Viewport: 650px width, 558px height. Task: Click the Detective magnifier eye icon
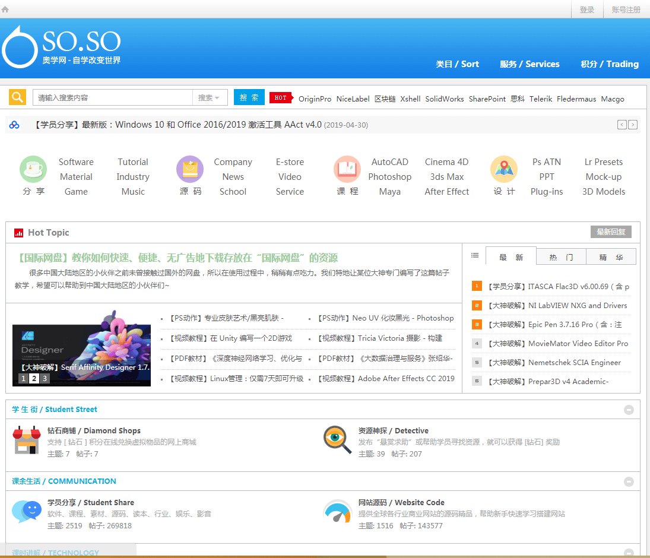pyautogui.click(x=337, y=440)
